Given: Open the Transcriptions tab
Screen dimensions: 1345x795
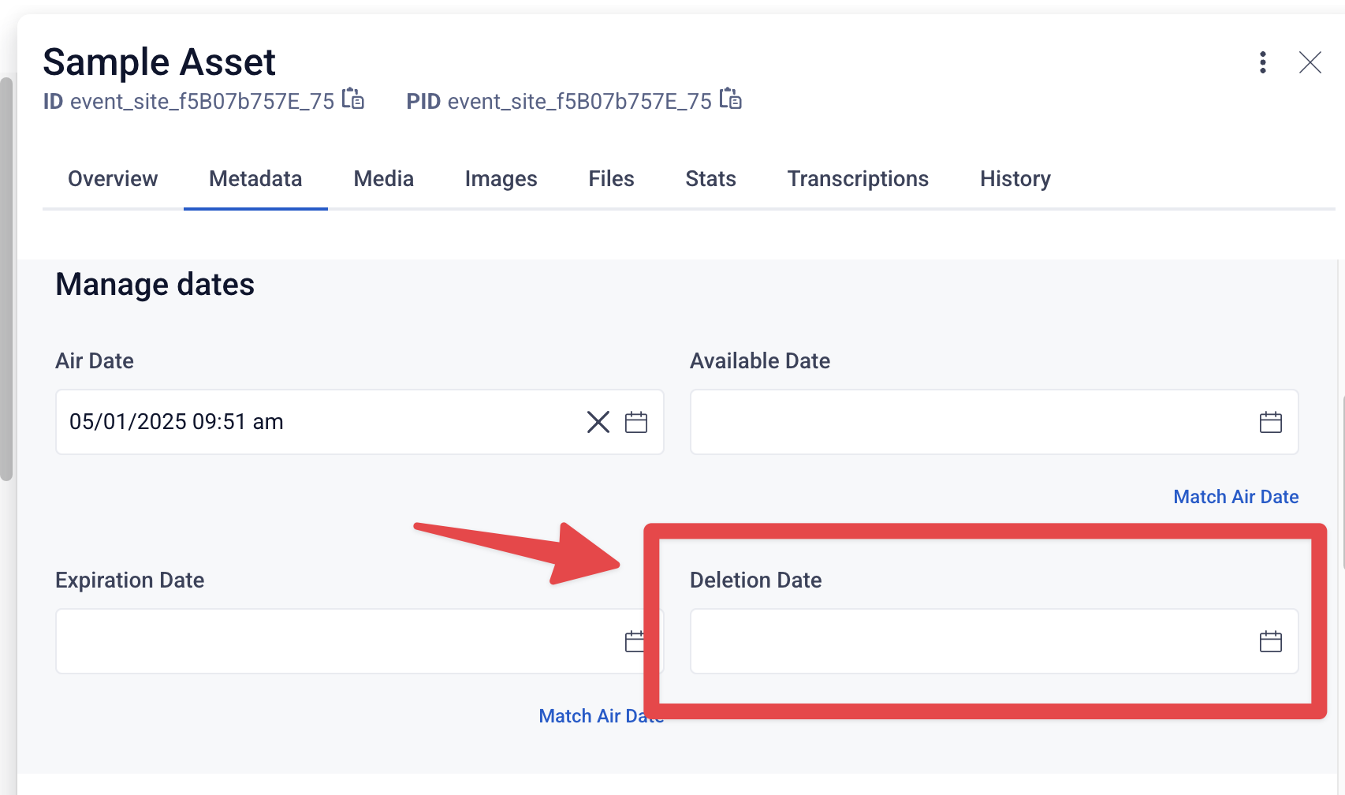Looking at the screenshot, I should (858, 179).
